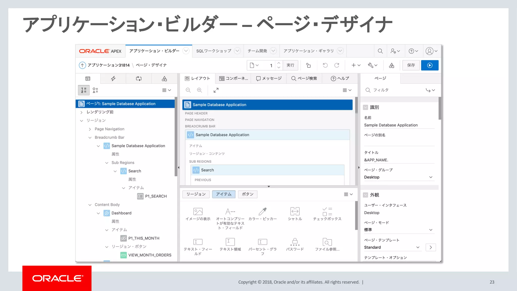This screenshot has width=517, height=291.
Task: Click the フィルタ property search field
Action: point(394,90)
